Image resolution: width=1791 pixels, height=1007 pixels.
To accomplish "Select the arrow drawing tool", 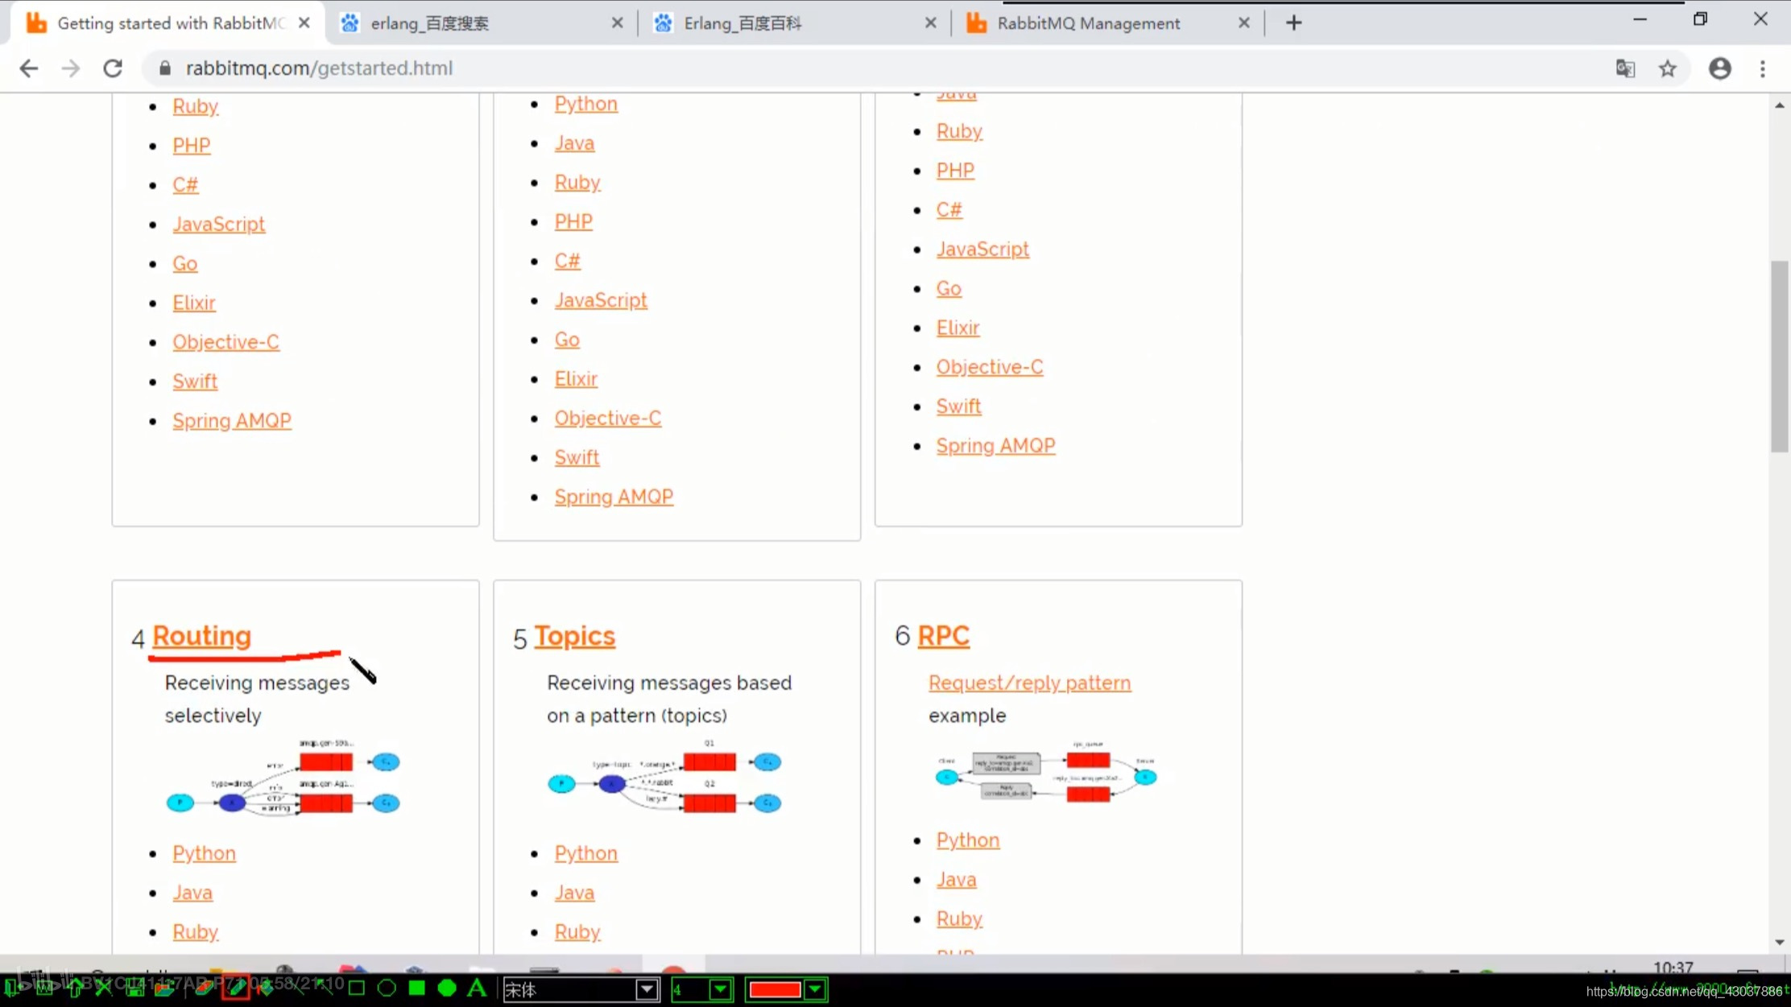I will click(325, 987).
